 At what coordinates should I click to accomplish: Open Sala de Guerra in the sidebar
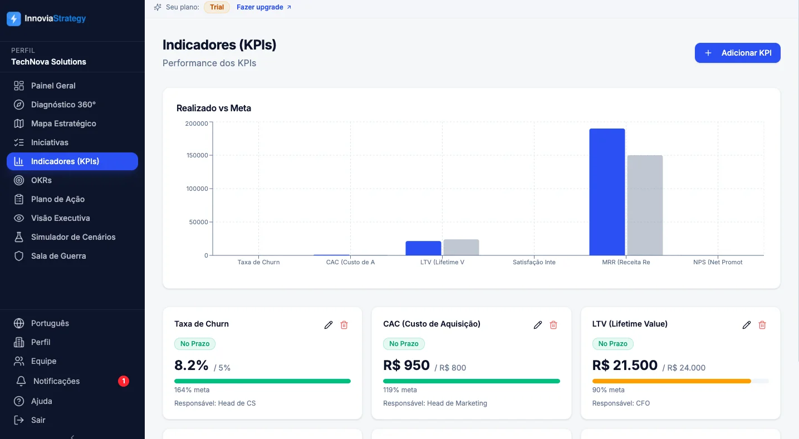tap(72, 256)
